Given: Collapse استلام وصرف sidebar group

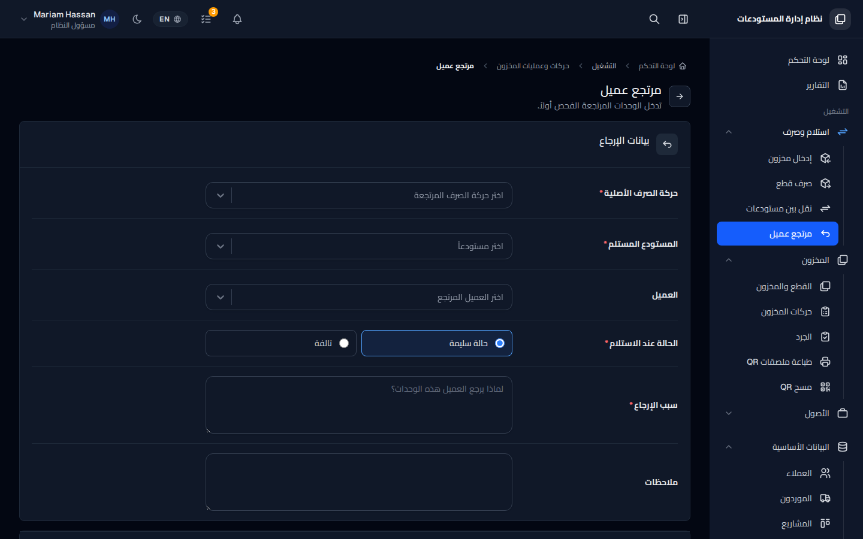Looking at the screenshot, I should click(x=786, y=132).
